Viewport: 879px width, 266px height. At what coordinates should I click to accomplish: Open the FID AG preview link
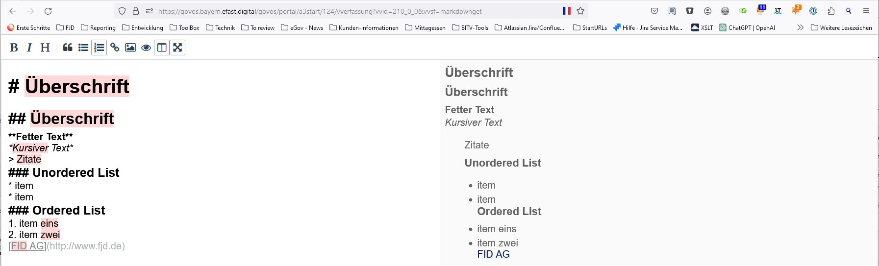[x=493, y=254]
